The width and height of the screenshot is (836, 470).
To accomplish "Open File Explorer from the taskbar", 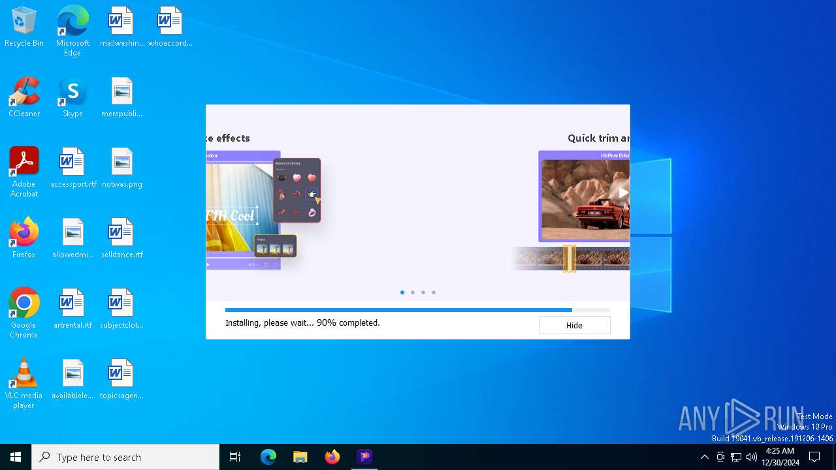I will coord(300,457).
